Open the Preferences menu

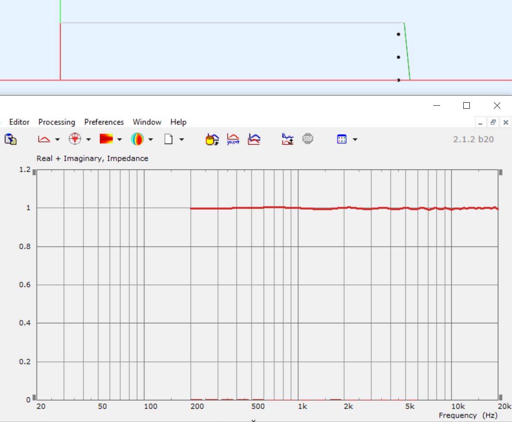point(104,122)
